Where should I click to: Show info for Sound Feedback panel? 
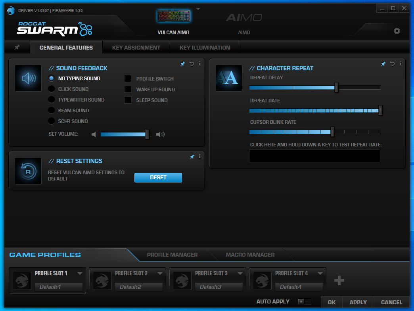(199, 63)
